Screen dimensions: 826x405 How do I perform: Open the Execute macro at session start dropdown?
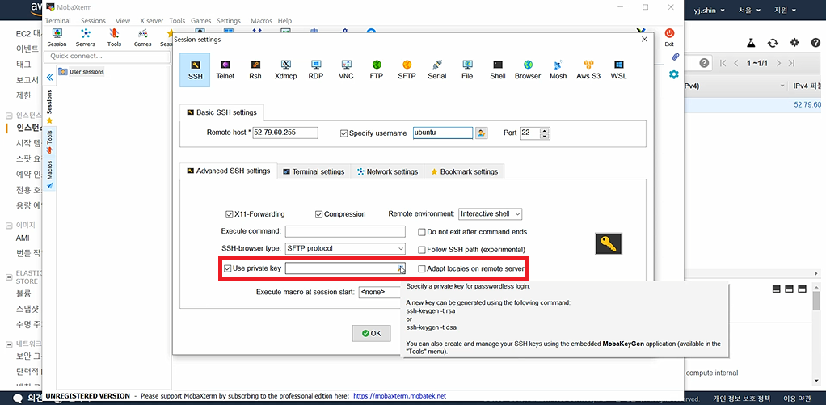click(x=380, y=292)
